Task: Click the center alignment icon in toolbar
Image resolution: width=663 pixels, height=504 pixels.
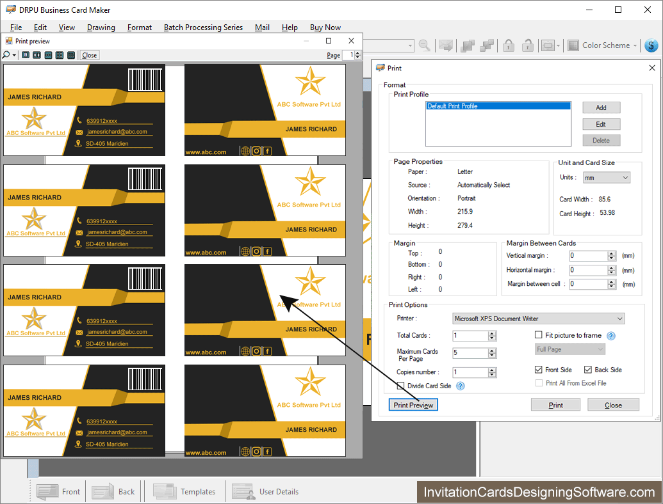Action: tap(548, 45)
